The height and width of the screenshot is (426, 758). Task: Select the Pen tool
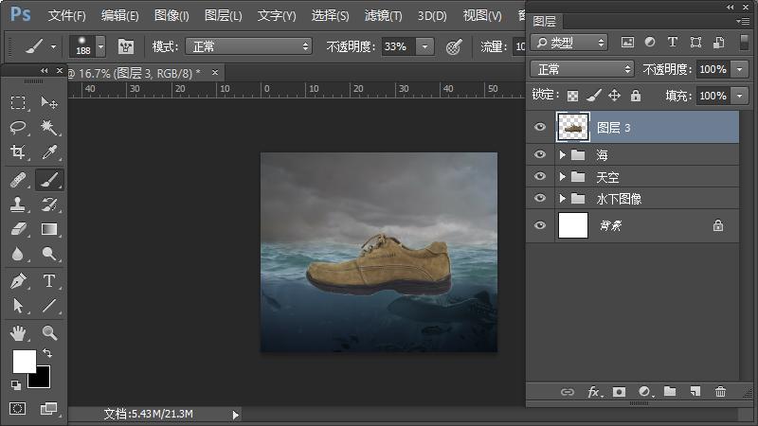click(18, 280)
